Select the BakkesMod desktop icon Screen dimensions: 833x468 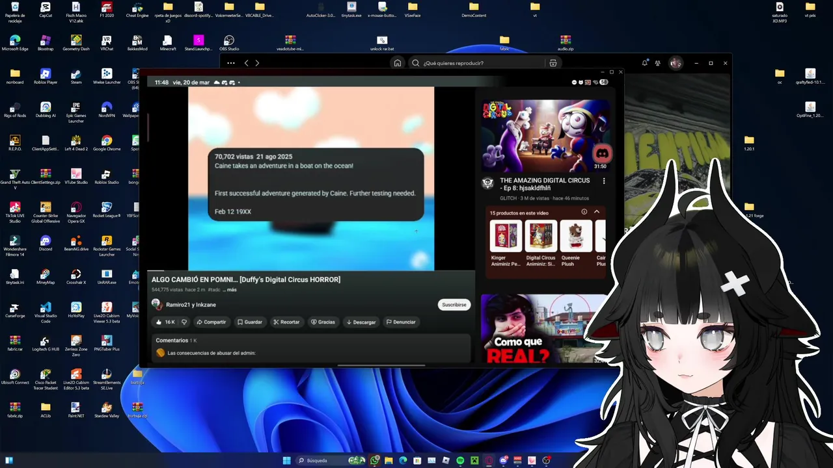137,43
